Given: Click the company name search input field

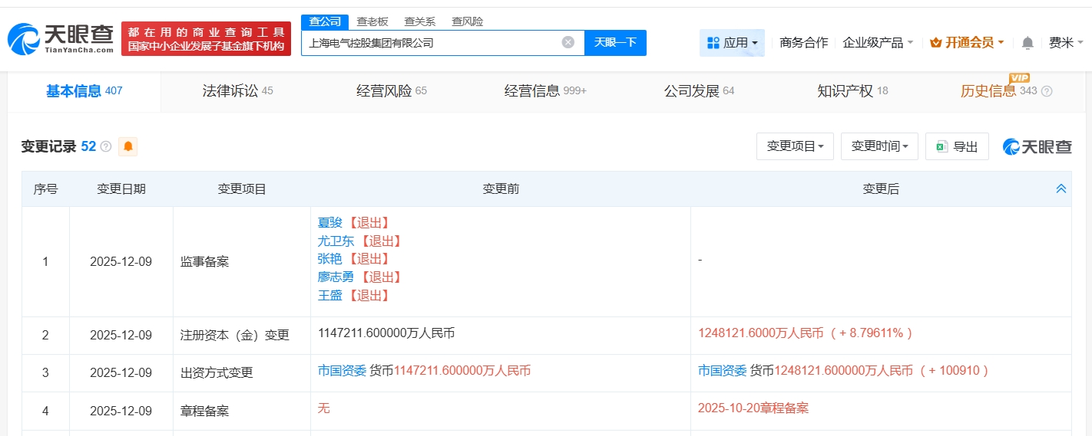Looking at the screenshot, I should tap(430, 43).
